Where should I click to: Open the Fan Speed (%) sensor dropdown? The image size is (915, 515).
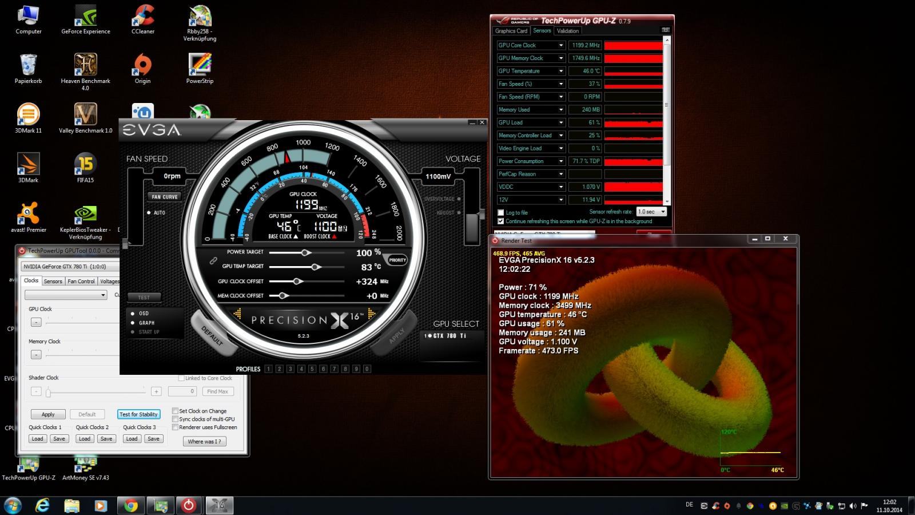(x=561, y=84)
